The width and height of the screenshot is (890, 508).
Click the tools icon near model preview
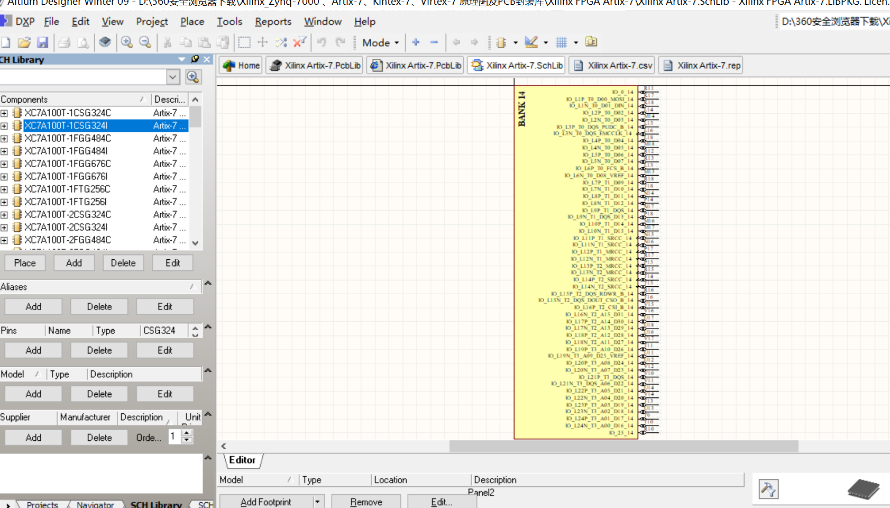(768, 488)
